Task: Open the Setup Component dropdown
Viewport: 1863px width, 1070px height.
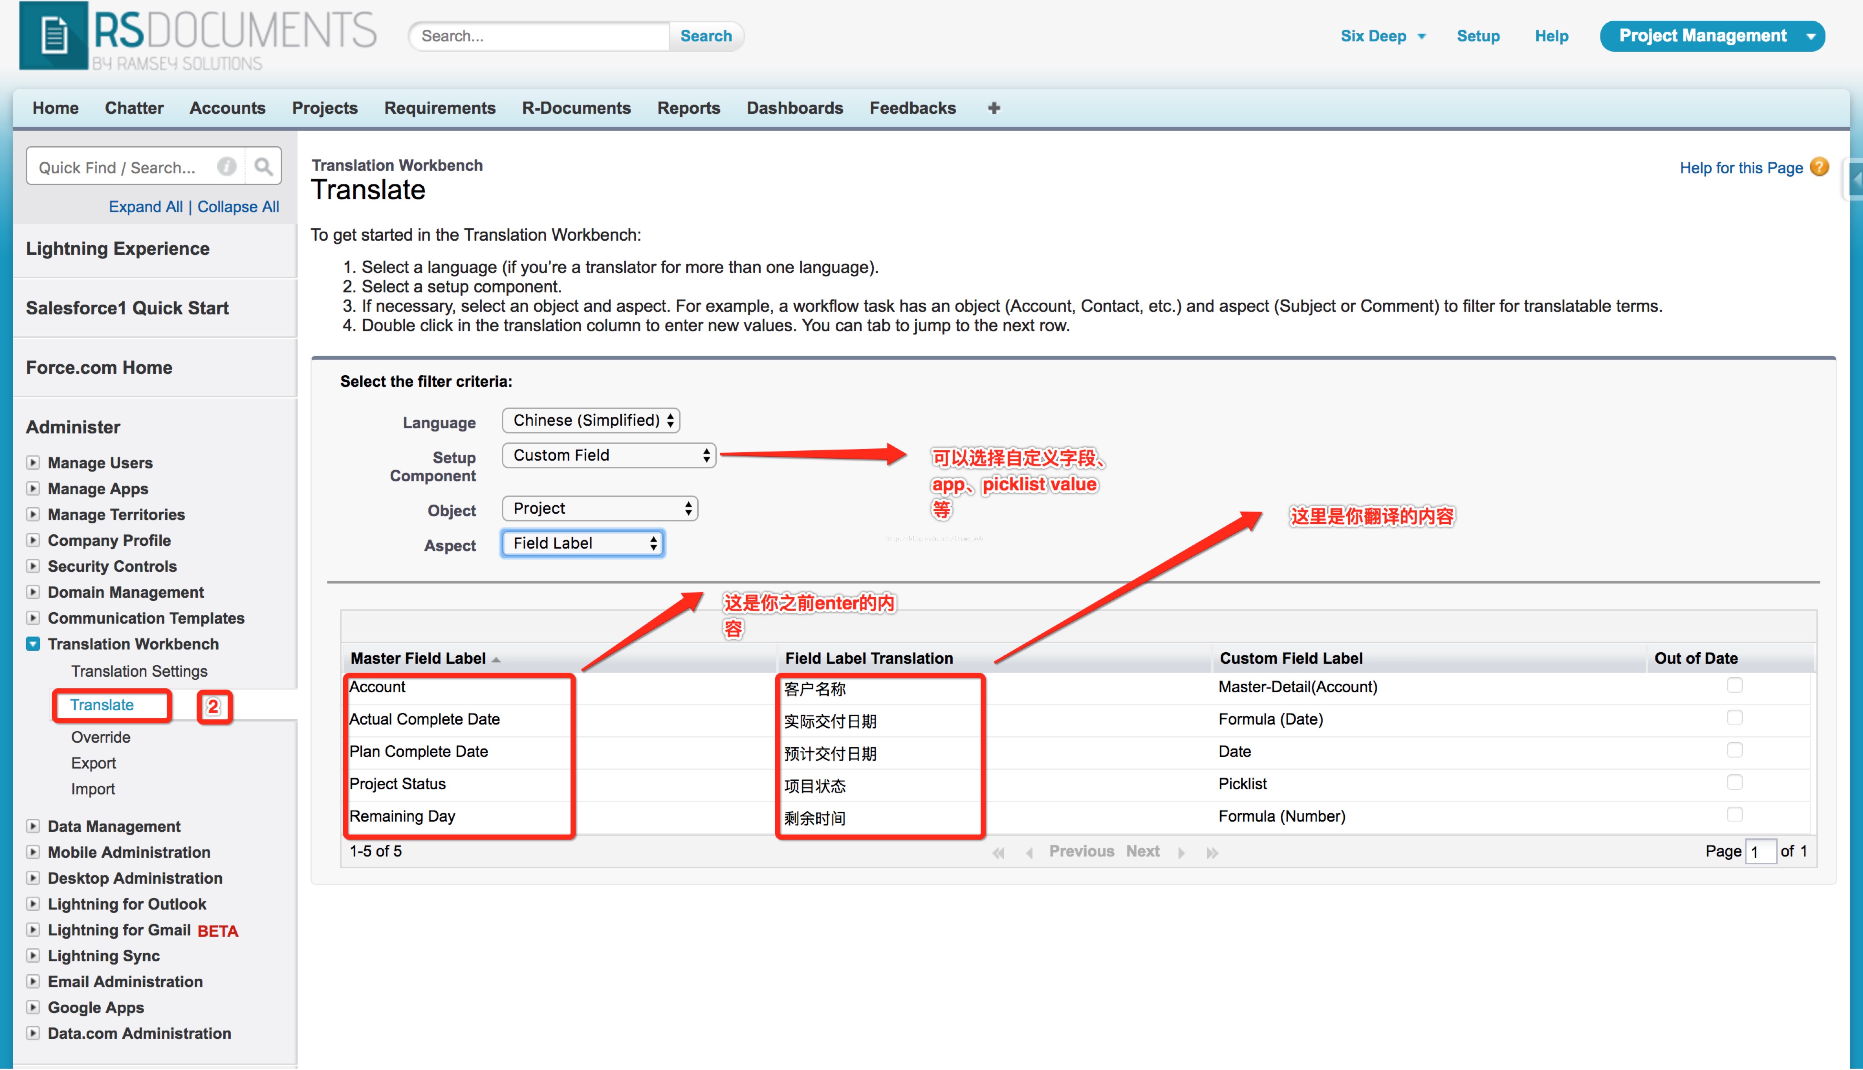Action: [x=608, y=456]
